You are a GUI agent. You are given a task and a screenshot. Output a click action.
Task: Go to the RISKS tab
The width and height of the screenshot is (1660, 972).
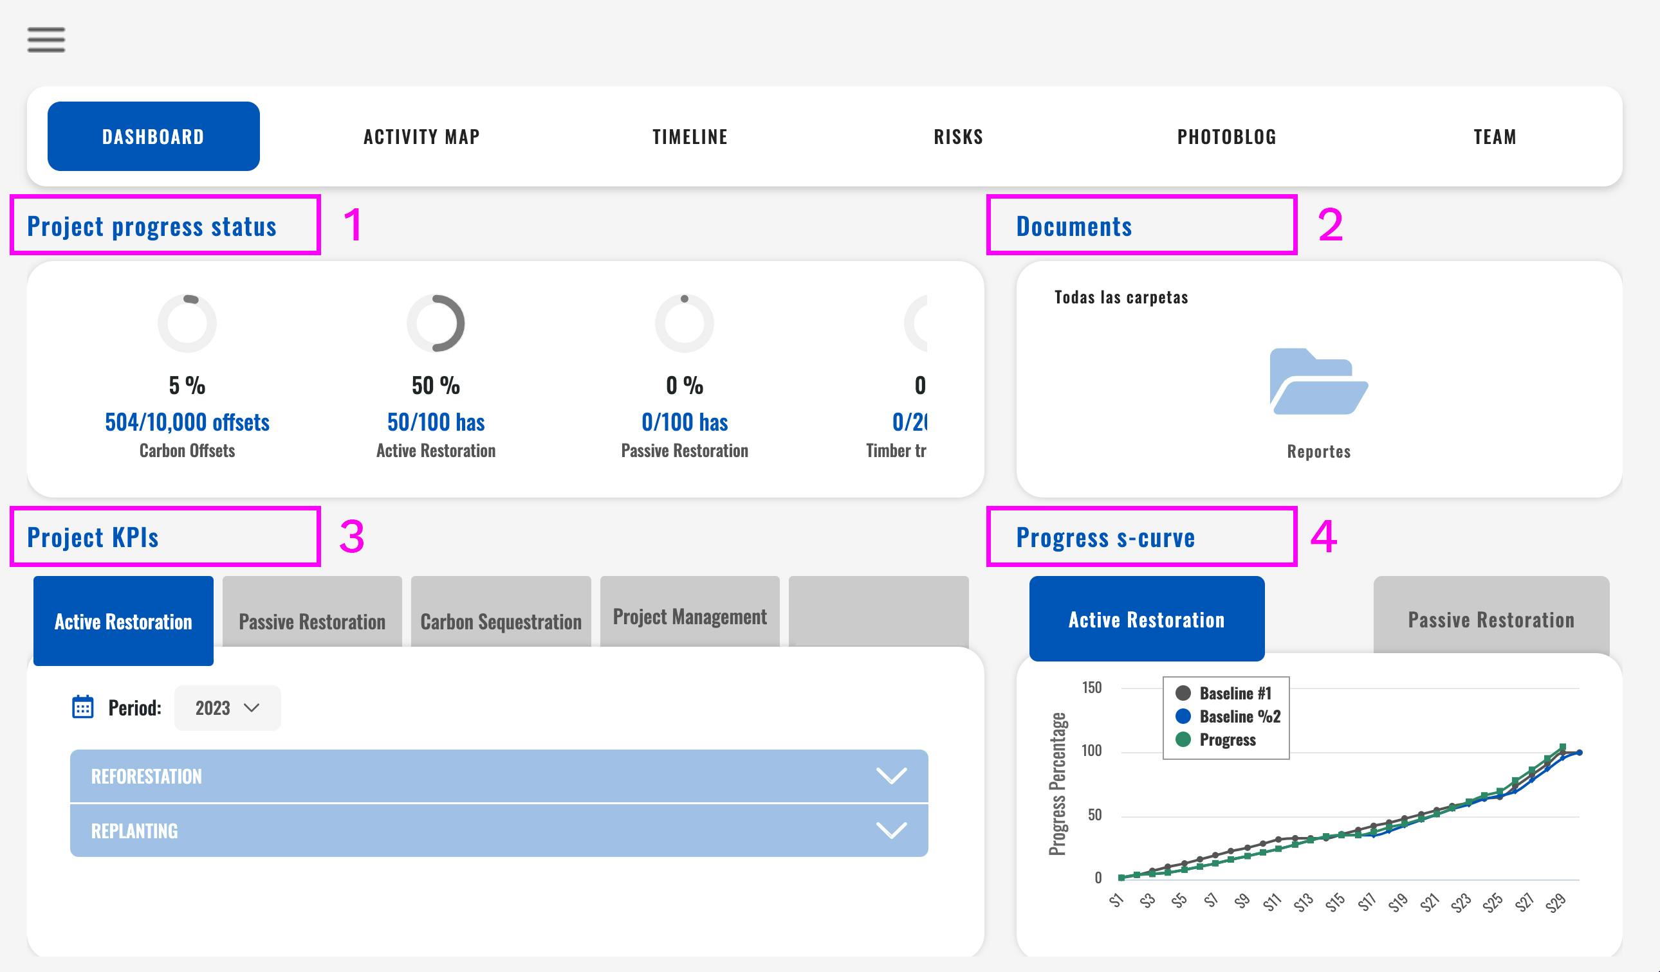point(959,137)
